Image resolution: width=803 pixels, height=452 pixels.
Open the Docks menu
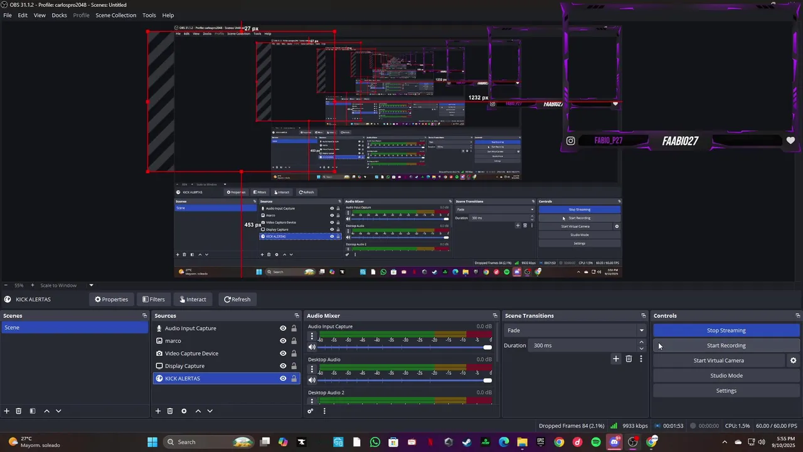click(59, 15)
